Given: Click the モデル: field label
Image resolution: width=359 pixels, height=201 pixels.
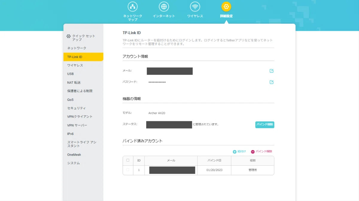Looking at the screenshot, I should pyautogui.click(x=127, y=113).
